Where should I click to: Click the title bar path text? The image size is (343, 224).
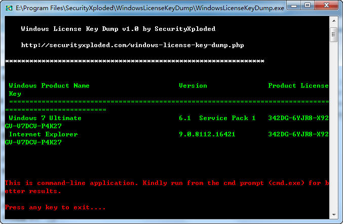(150, 8)
